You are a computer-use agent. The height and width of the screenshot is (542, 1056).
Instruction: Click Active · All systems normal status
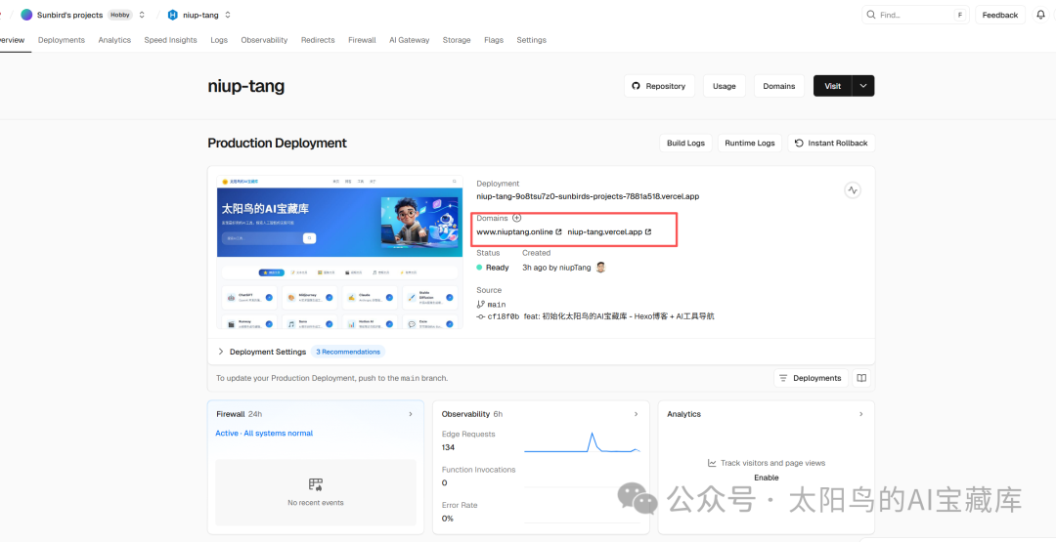[x=264, y=433]
